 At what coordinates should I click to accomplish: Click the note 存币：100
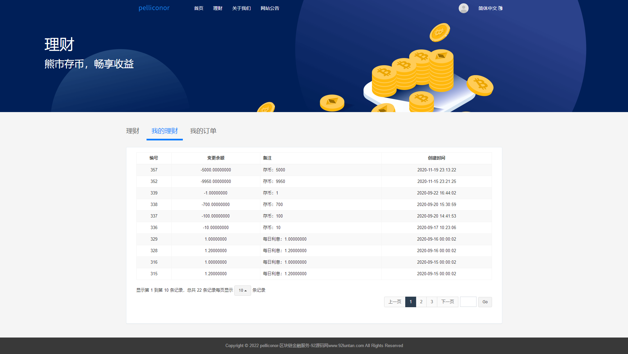point(273,216)
